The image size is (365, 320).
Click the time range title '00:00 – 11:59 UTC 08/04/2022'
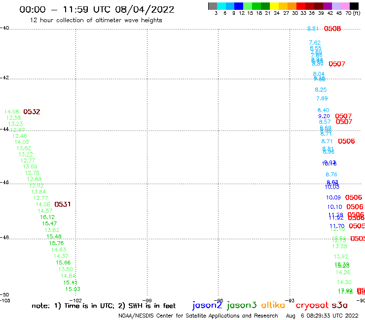(97, 10)
